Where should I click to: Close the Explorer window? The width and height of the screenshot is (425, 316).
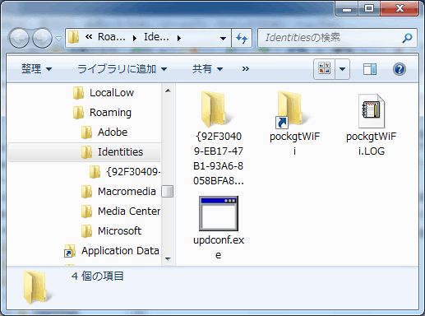[400, 9]
